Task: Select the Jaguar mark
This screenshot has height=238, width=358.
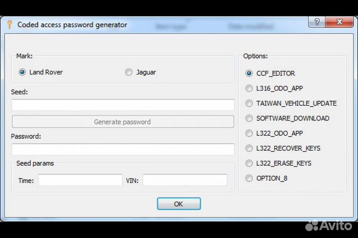Action: 129,72
